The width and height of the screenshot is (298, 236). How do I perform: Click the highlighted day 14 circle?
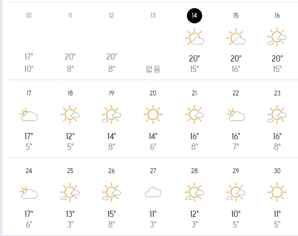(195, 16)
